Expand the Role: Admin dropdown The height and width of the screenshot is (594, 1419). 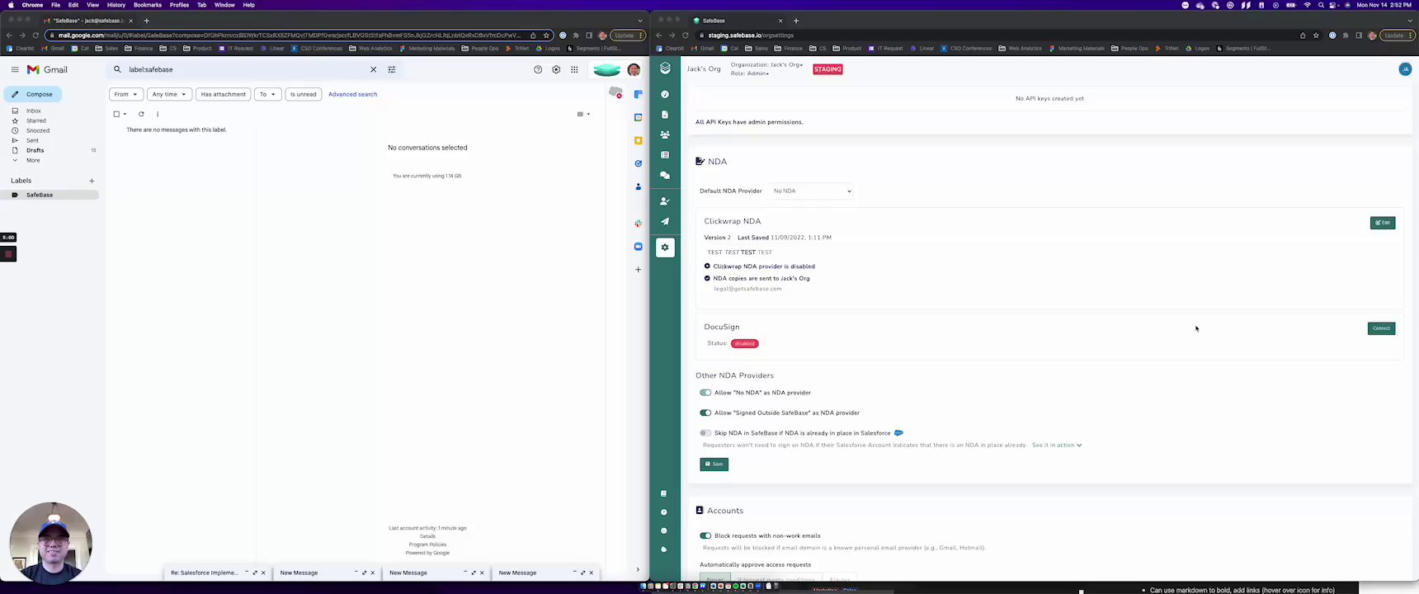pos(749,73)
